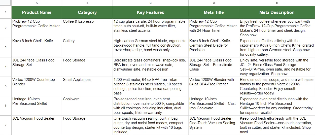Image resolution: width=315 pixels, height=135 pixels.
Task: Select the Cookware category cell
Action: pyautogui.click(x=87, y=106)
